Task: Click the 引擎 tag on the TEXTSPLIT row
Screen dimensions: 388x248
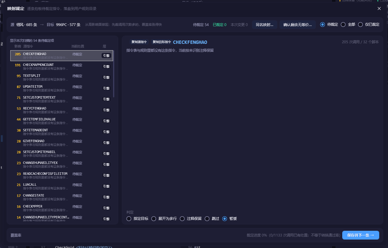Action: (x=106, y=77)
